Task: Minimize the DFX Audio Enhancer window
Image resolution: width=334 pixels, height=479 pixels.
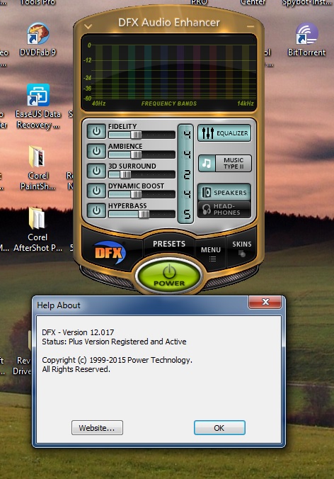Action: tap(250, 27)
